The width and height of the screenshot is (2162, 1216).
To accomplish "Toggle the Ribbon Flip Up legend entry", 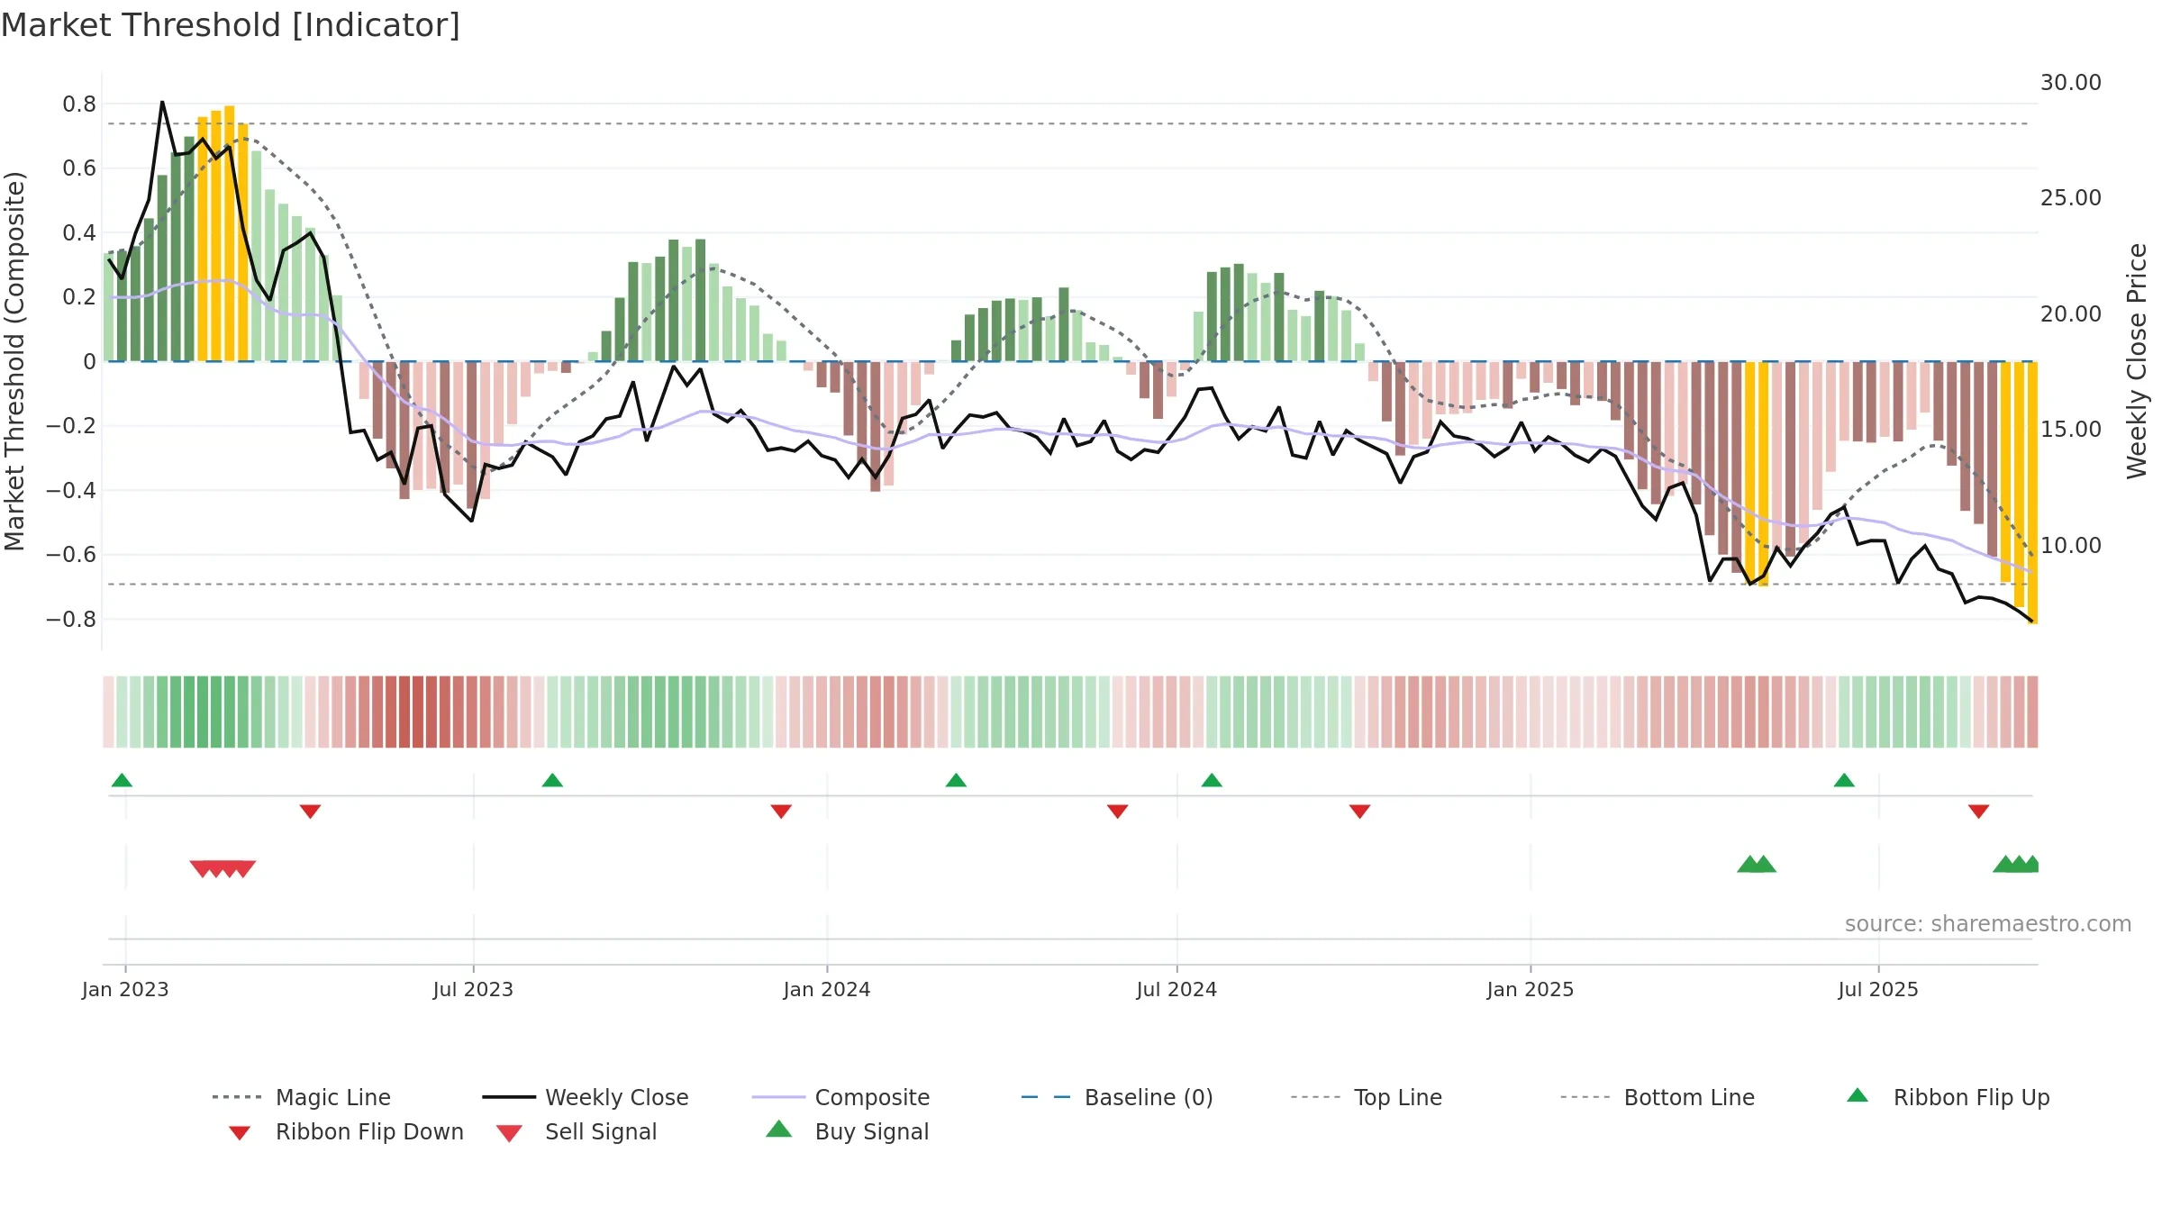I will click(x=1949, y=1097).
